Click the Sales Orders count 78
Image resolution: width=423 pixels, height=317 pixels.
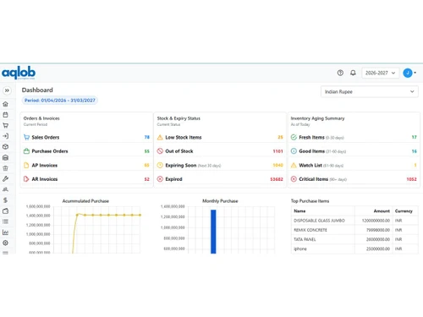(x=147, y=137)
